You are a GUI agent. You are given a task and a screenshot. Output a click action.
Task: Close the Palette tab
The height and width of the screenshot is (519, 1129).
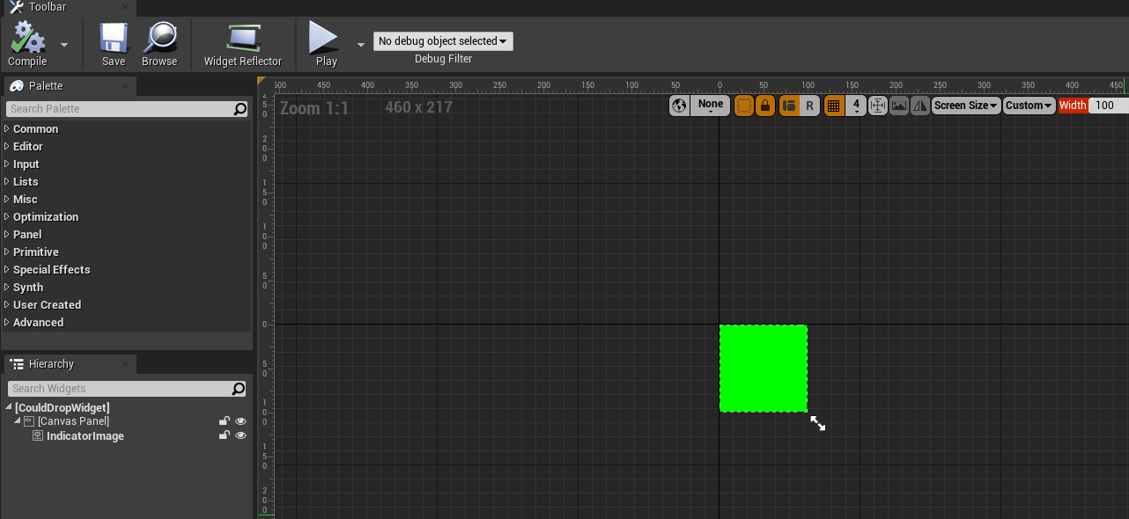click(x=125, y=86)
